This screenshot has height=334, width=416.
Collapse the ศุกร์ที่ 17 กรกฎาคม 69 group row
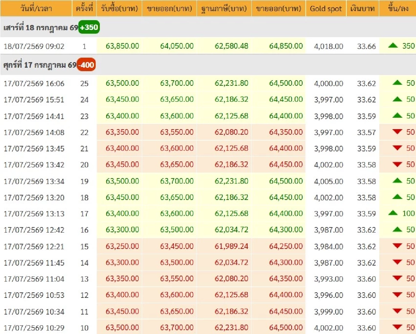(x=208, y=65)
